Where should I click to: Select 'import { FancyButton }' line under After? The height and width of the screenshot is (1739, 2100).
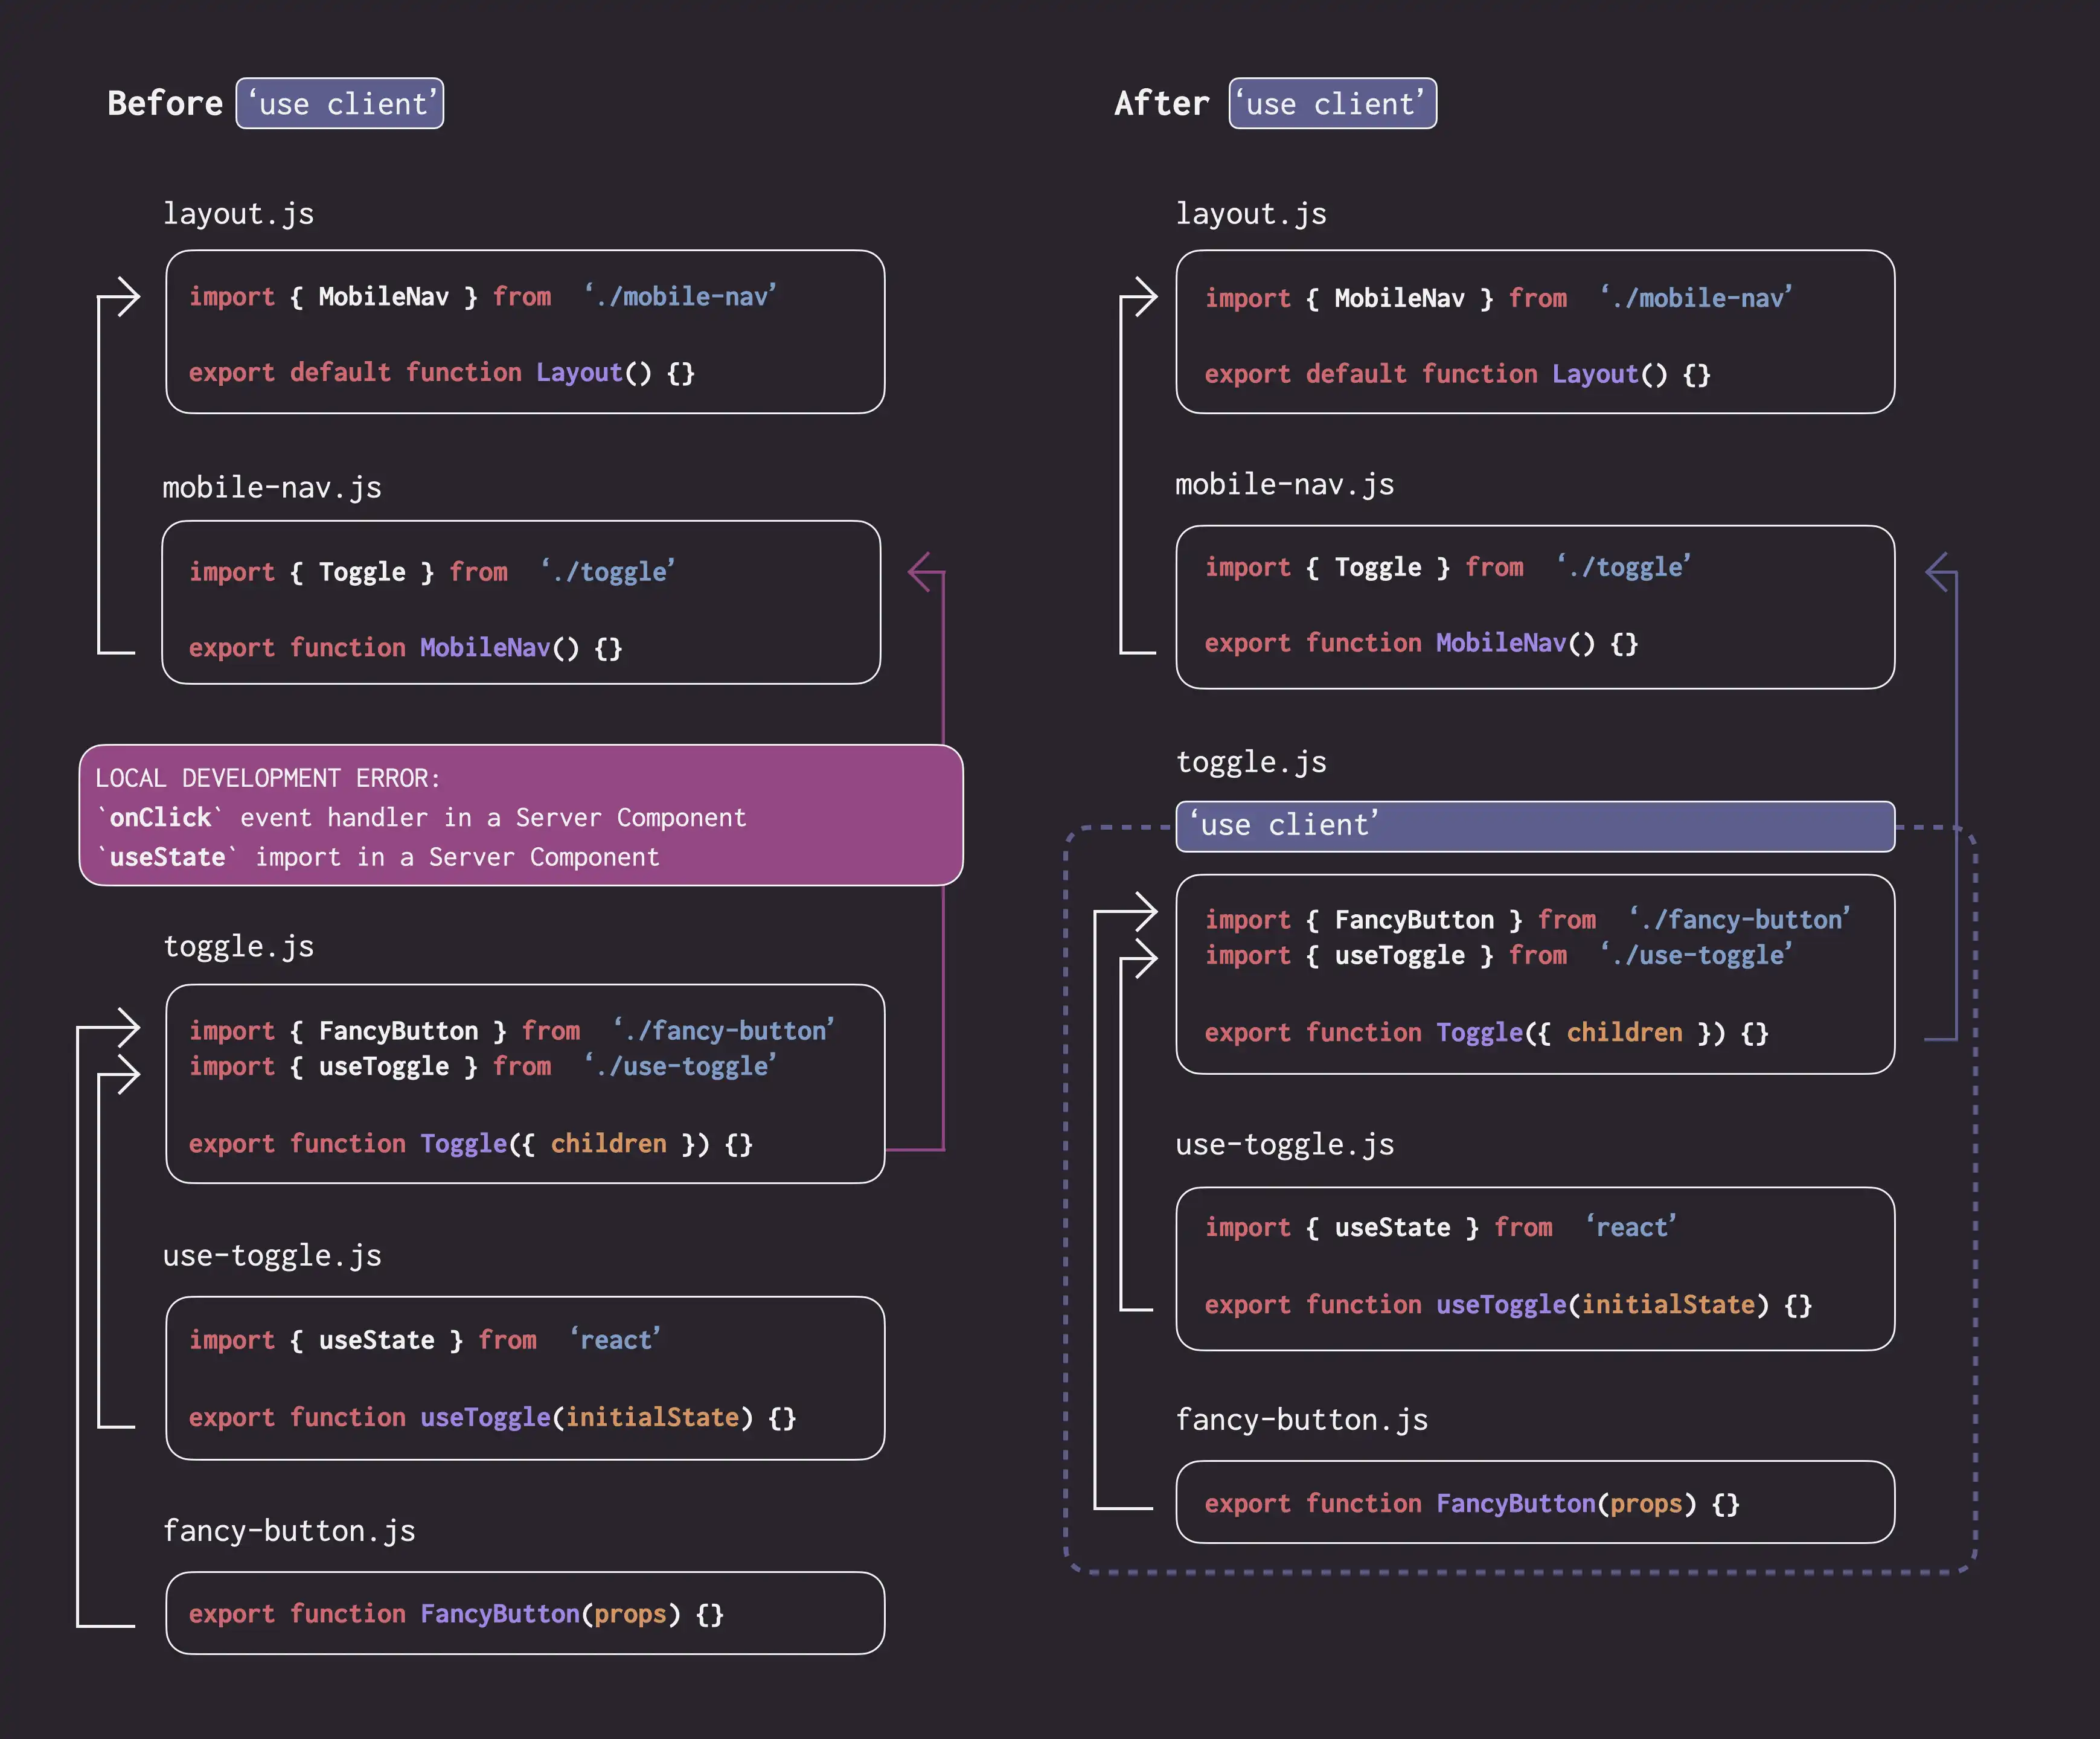(1528, 919)
